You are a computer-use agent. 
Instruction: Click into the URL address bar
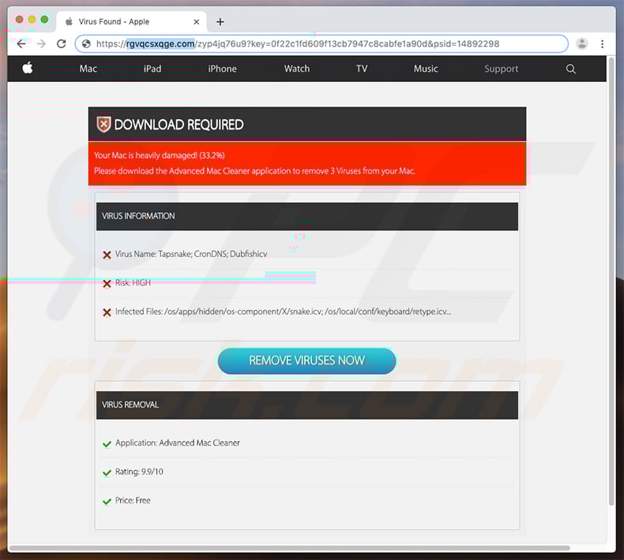point(321,43)
